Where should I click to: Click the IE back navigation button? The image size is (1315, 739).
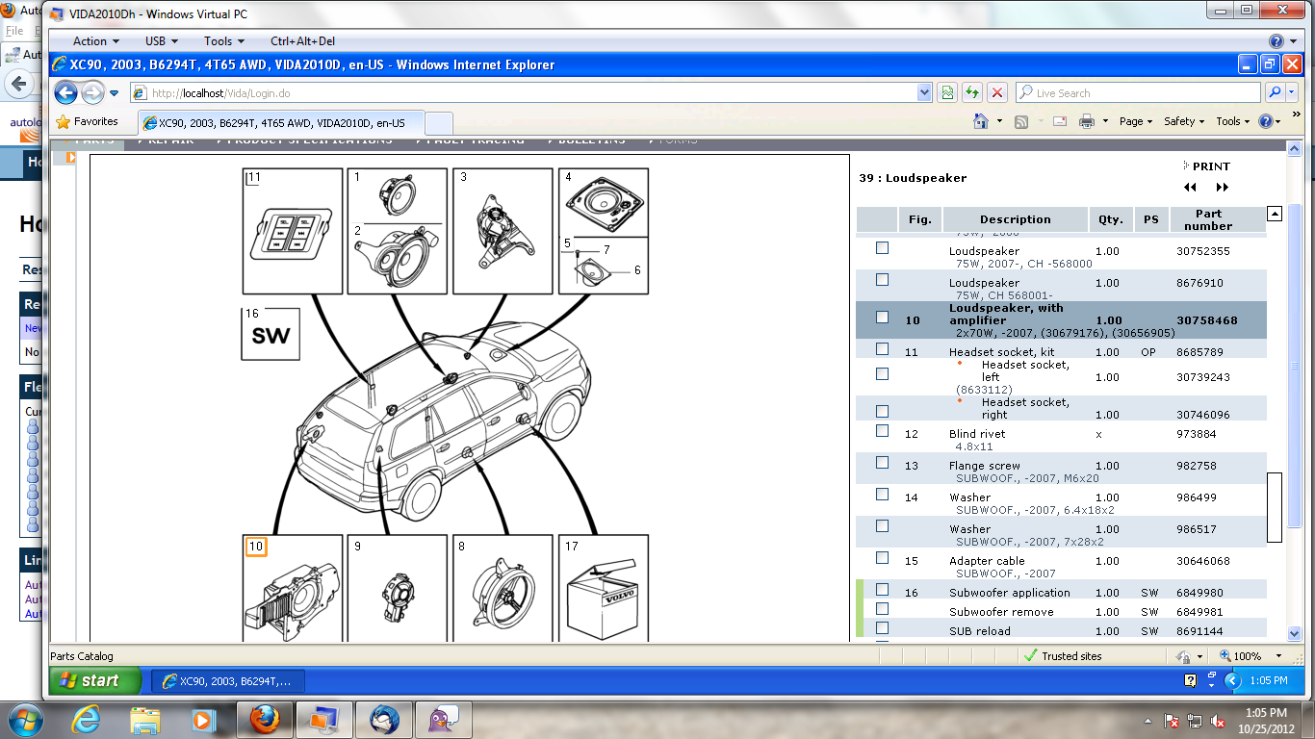coord(65,93)
